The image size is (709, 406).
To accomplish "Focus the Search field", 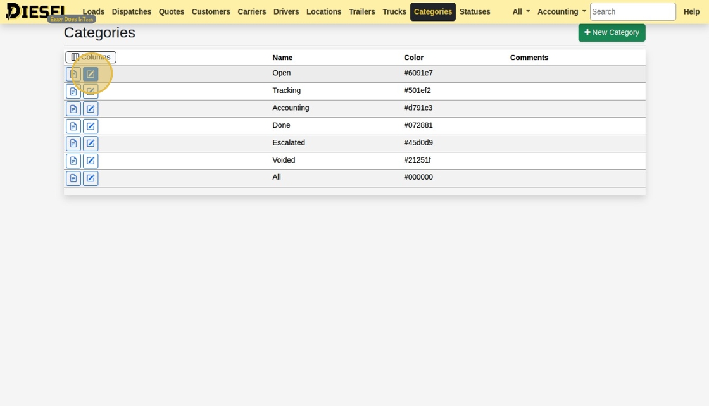I will [x=632, y=12].
